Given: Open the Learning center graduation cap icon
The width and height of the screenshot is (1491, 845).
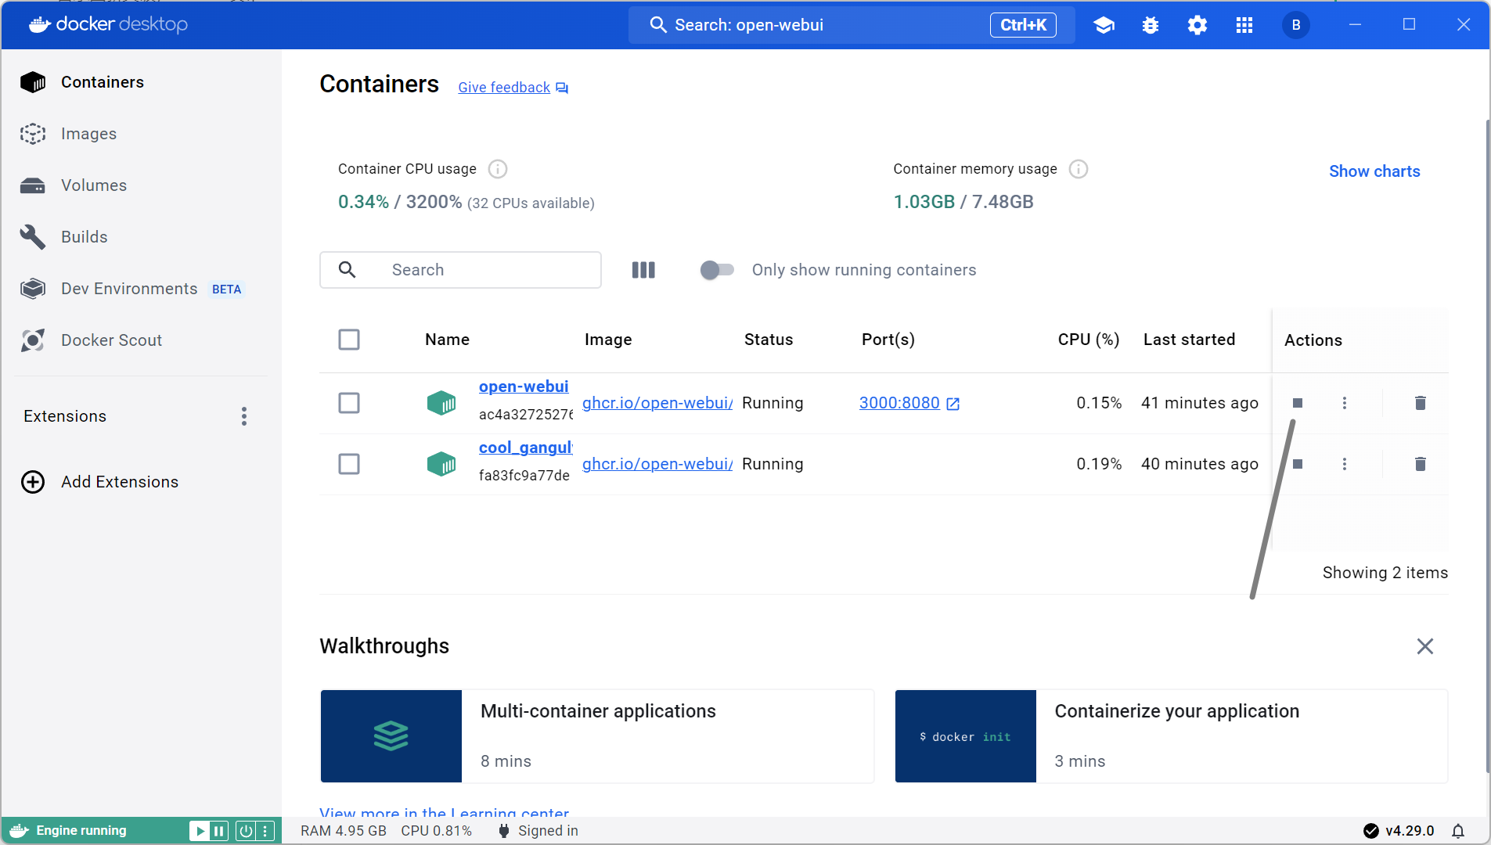Looking at the screenshot, I should coord(1104,25).
